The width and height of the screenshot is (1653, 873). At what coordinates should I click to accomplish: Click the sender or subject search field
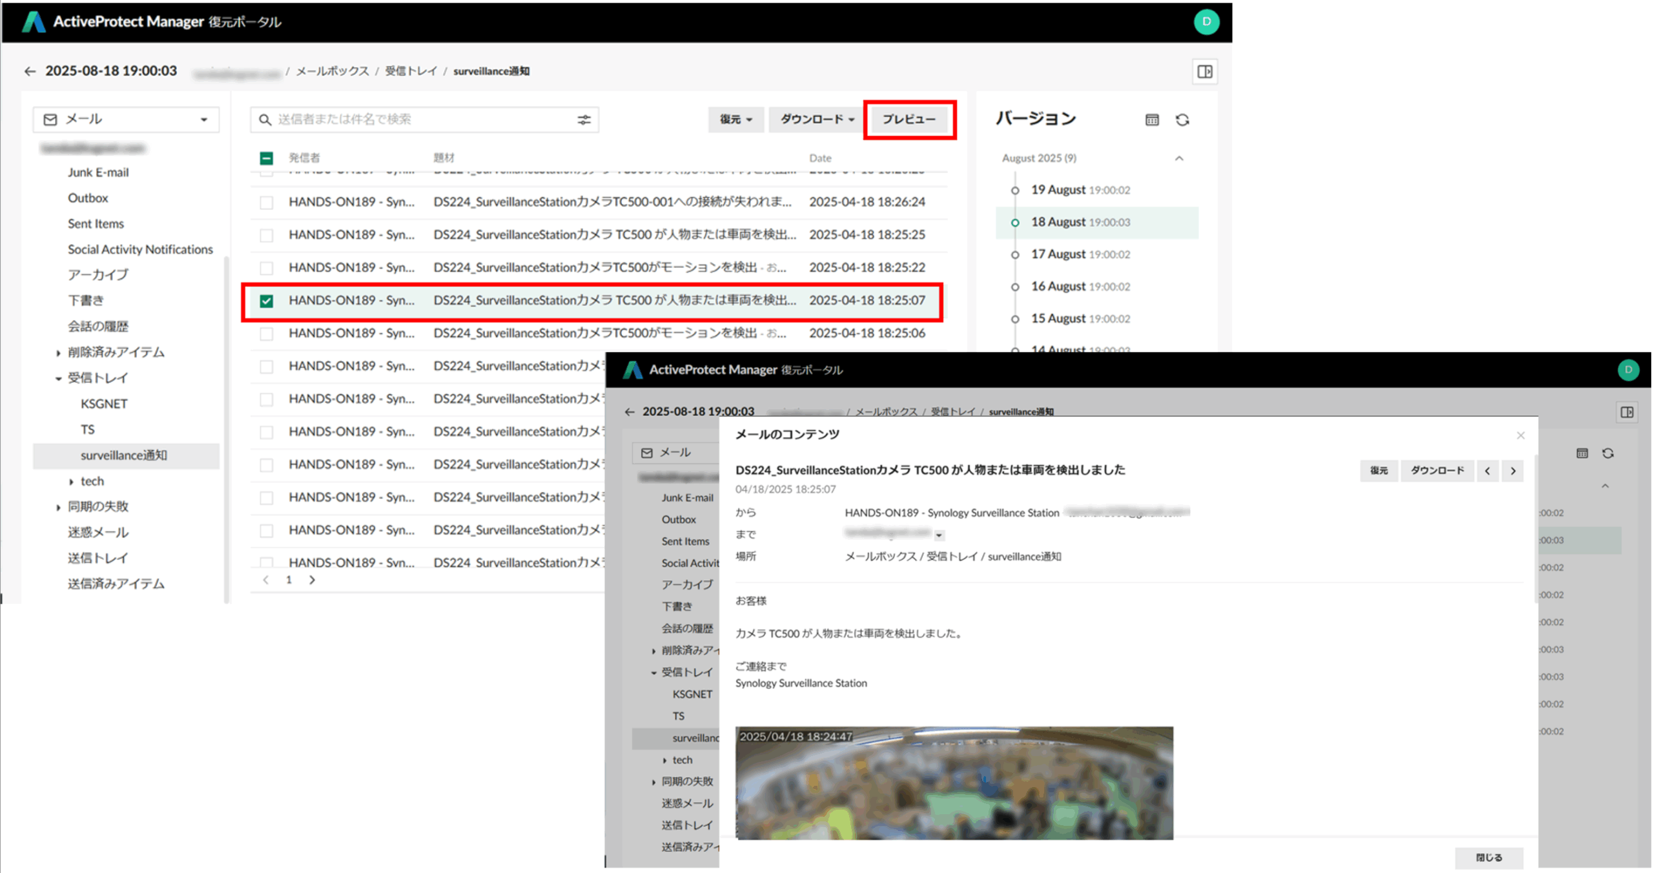coord(423,119)
